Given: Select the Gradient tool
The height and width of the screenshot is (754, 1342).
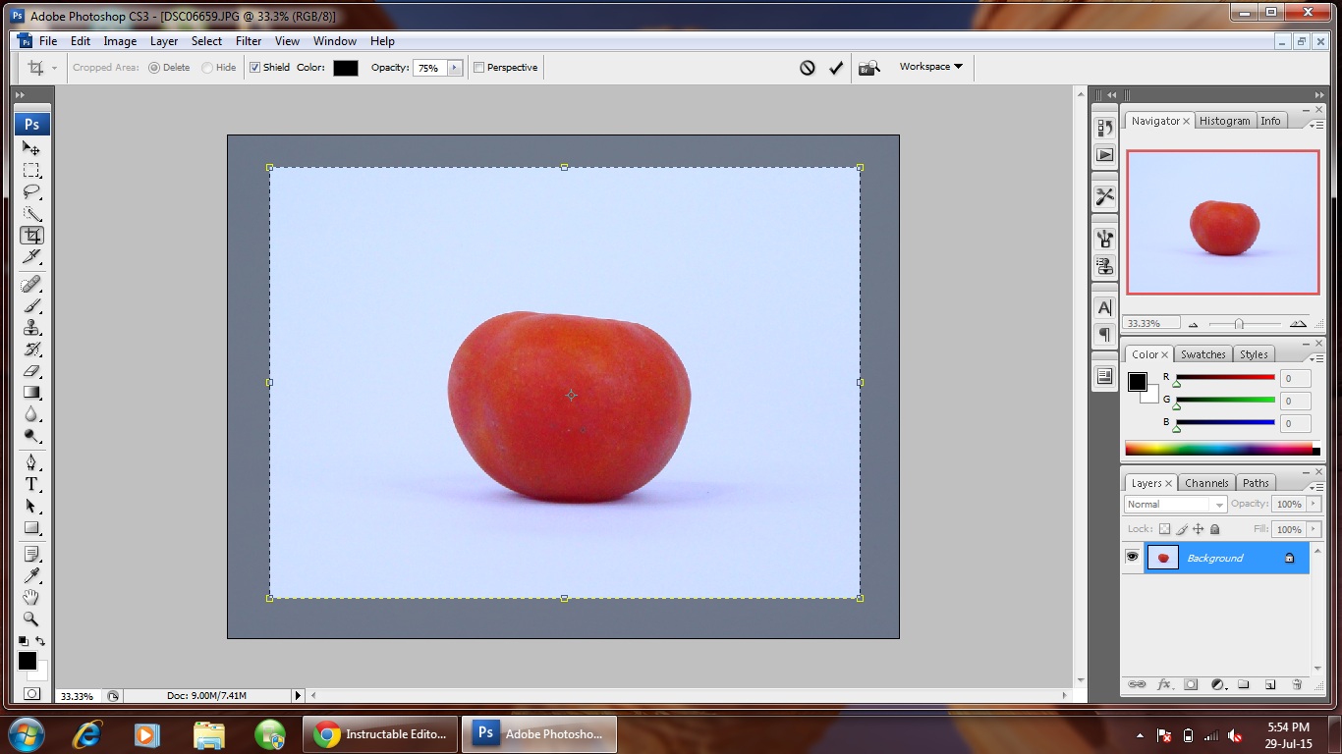Looking at the screenshot, I should [x=31, y=393].
